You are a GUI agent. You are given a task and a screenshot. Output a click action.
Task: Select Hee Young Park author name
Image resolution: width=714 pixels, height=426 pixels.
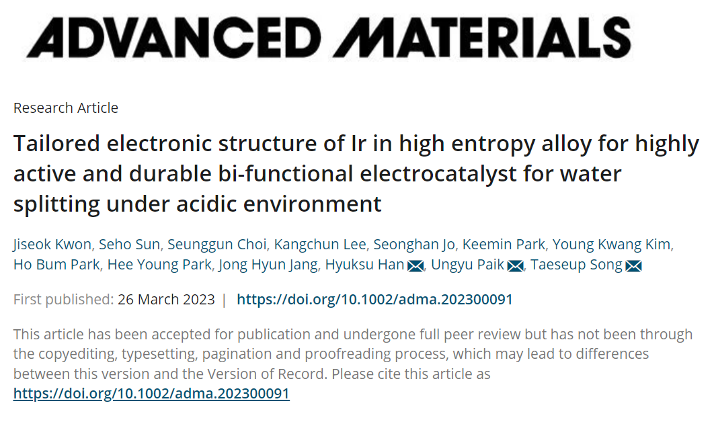pos(159,265)
